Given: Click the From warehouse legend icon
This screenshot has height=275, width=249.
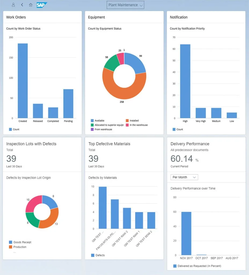Looking at the screenshot, I should (x=92, y=129).
